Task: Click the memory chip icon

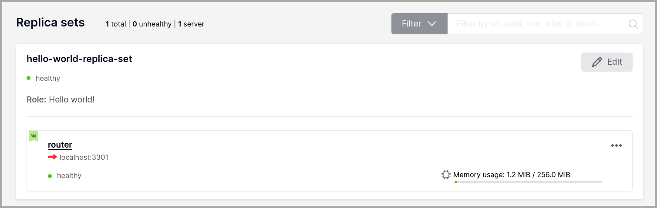Action: [x=446, y=175]
